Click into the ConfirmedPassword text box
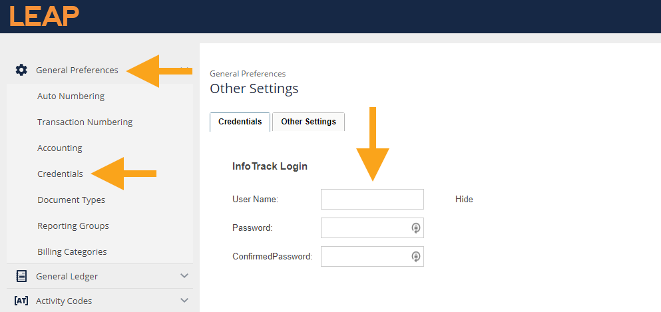Screen dimensions: 661x312 [365, 256]
